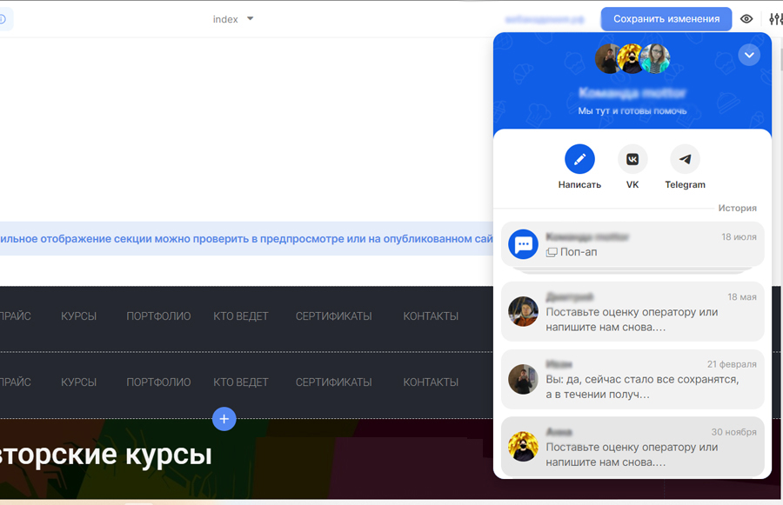This screenshot has width=783, height=505.
Task: Click the team avatars in chat header
Action: click(x=632, y=59)
